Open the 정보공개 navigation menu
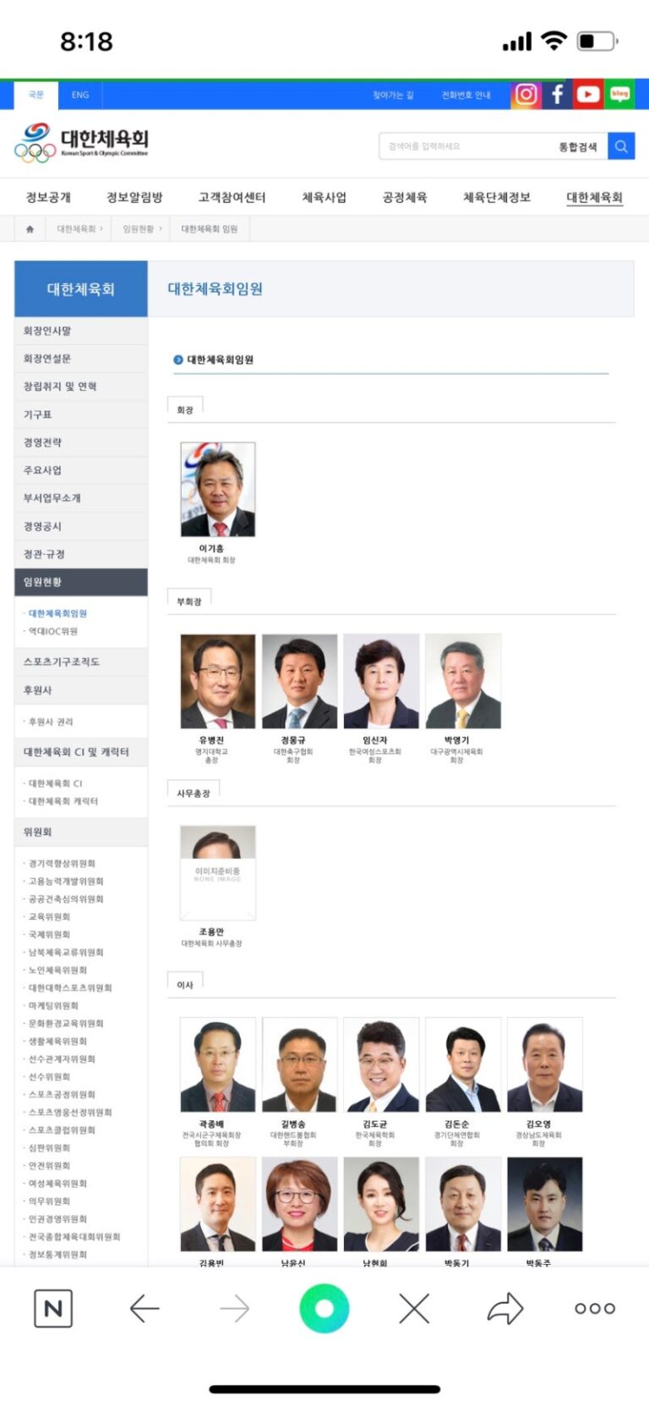Image resolution: width=649 pixels, height=1407 pixels. pos(48,198)
